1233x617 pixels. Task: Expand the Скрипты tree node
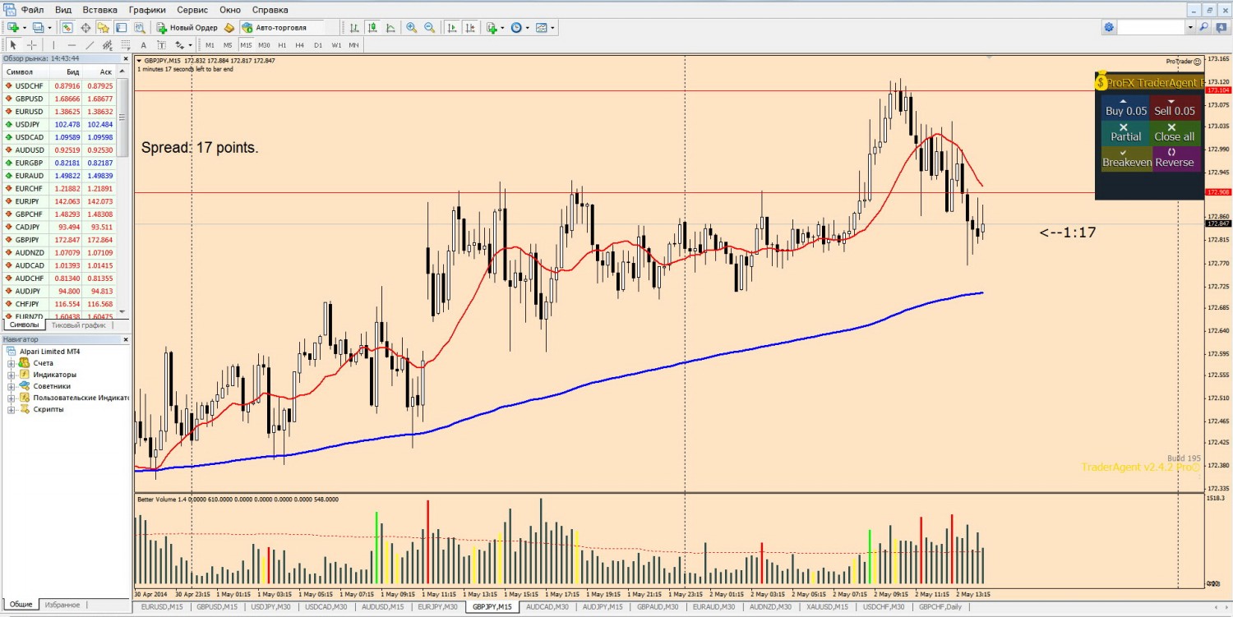click(12, 409)
